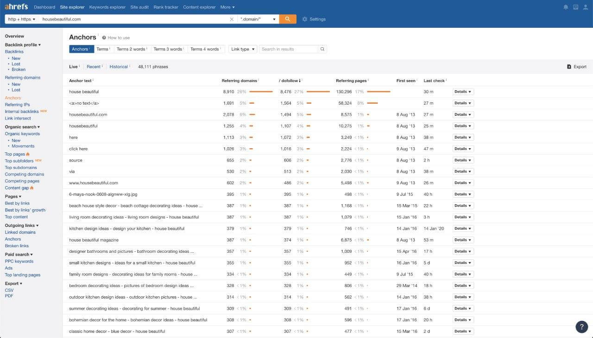Sort by Referring pages column header
The width and height of the screenshot is (593, 338).
[x=351, y=81]
